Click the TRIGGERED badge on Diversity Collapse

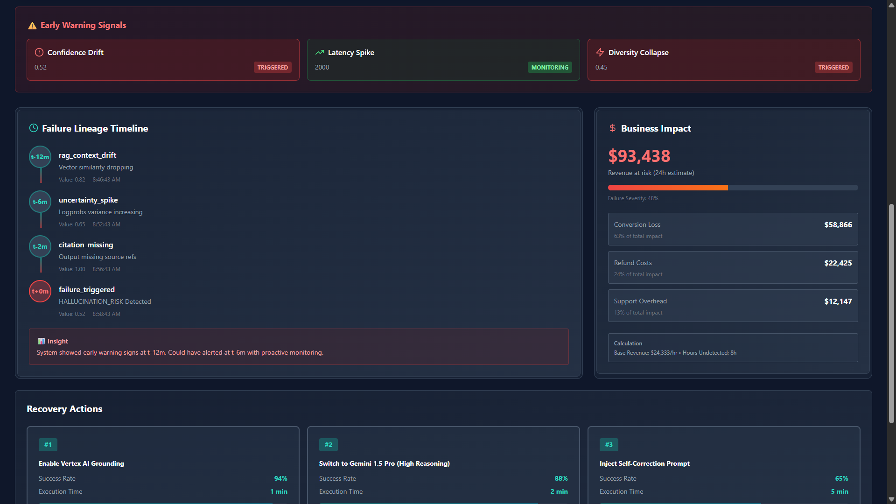click(833, 68)
